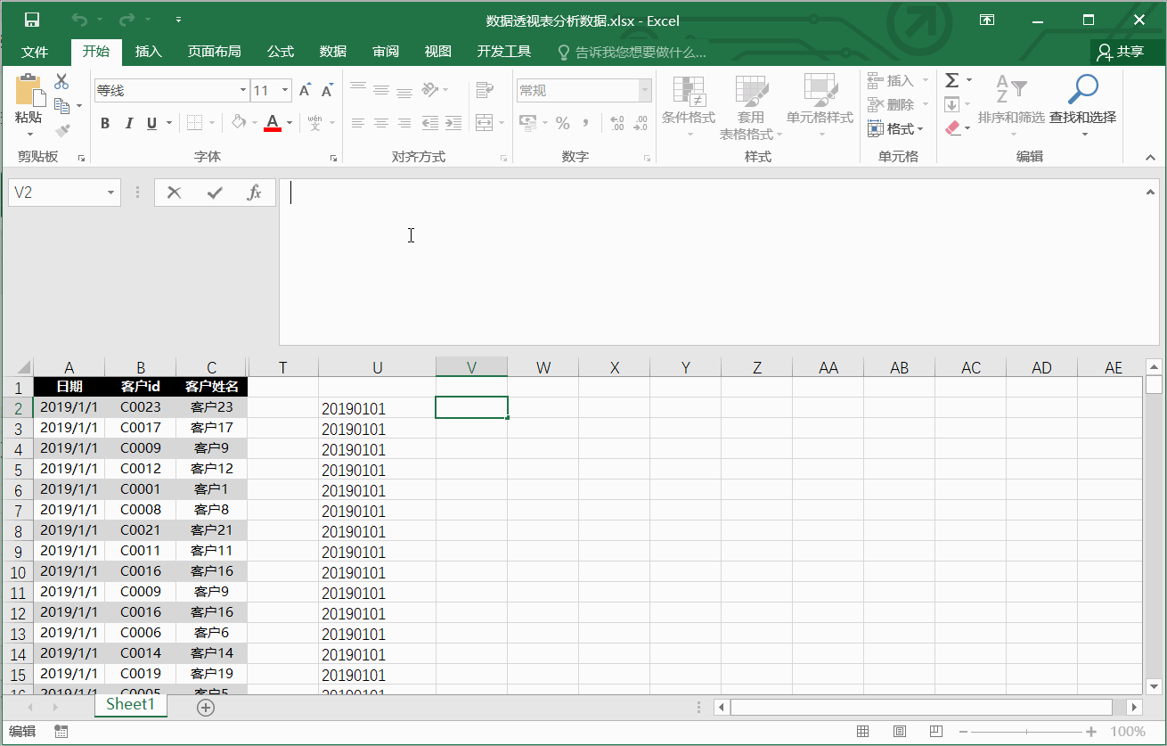The image size is (1167, 746).
Task: Click the Cut scissors icon
Action: [61, 82]
